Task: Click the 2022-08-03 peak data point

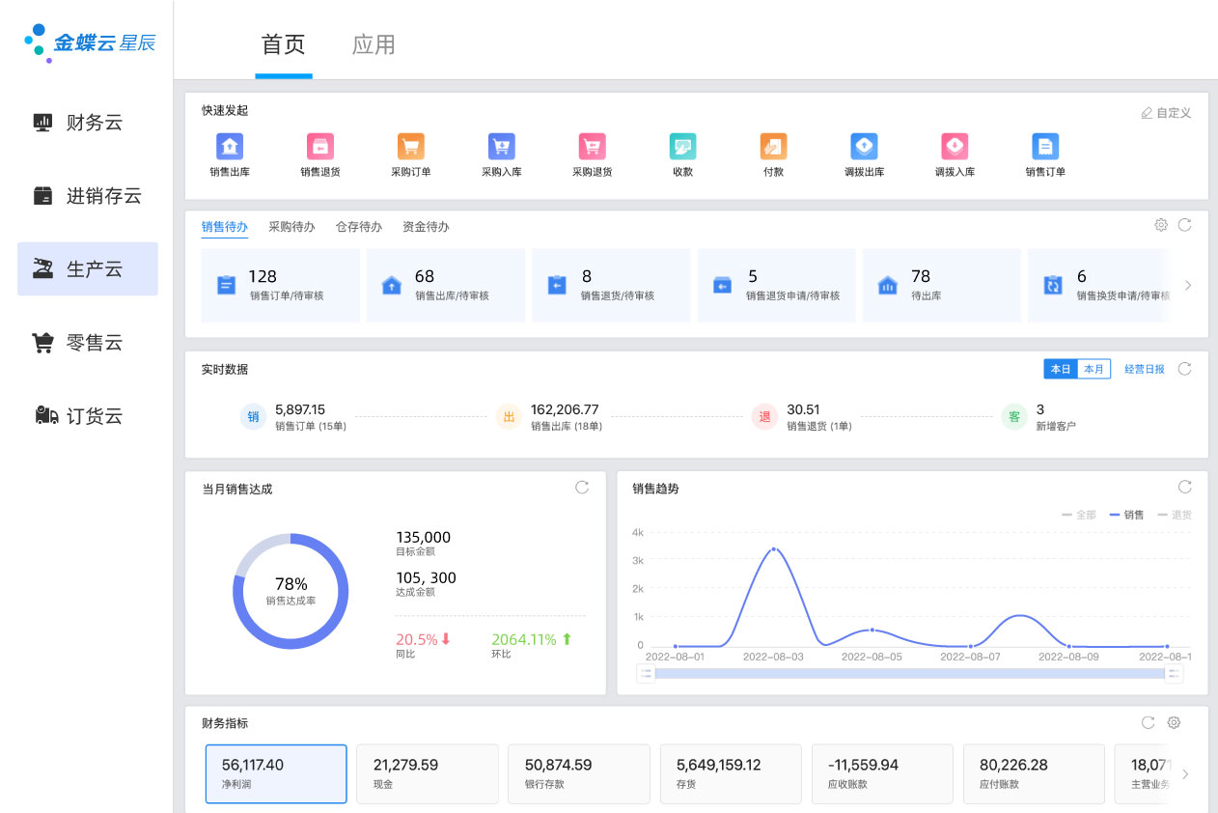Action: [774, 548]
